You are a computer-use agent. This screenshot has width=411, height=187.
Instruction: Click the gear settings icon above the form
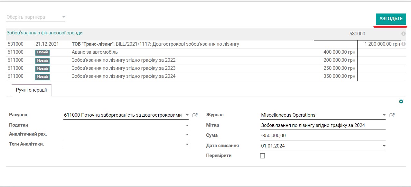(401, 102)
